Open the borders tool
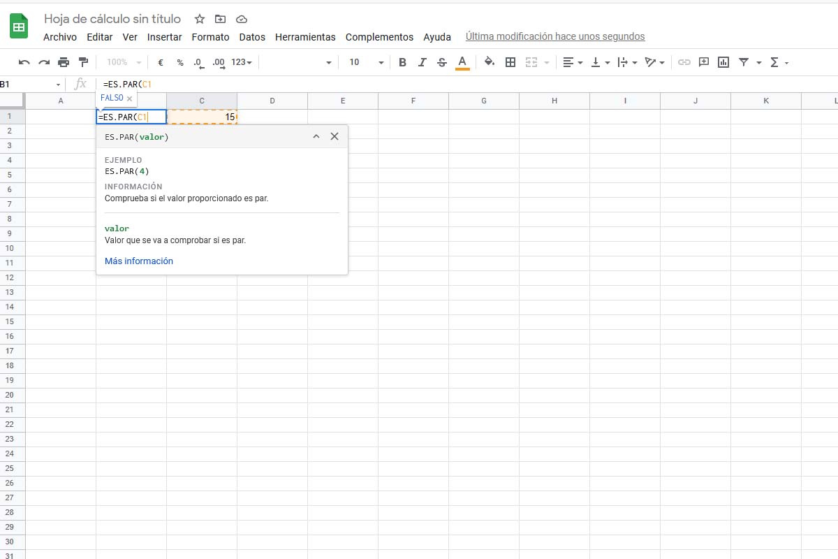This screenshot has width=838, height=559. 510,62
